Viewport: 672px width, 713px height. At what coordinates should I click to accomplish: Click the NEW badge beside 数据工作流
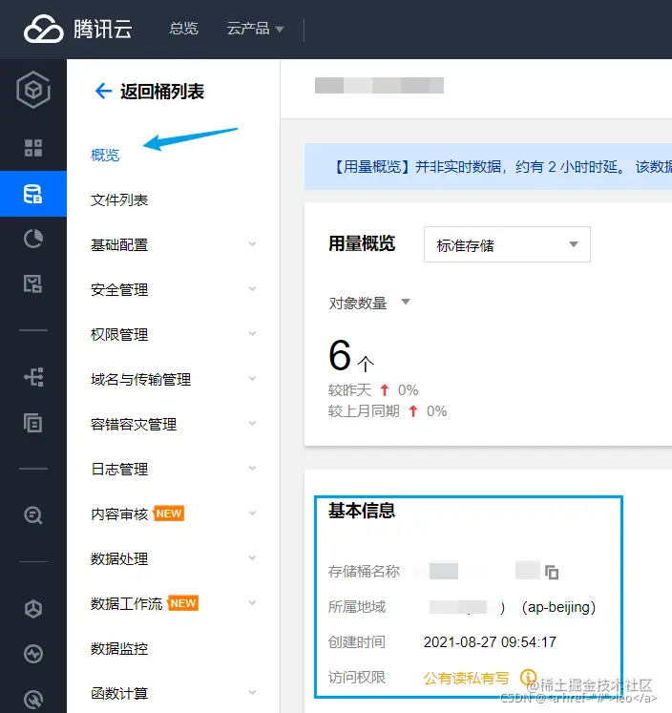(x=183, y=603)
